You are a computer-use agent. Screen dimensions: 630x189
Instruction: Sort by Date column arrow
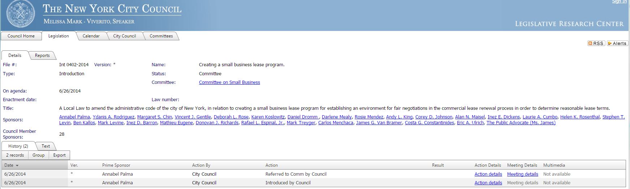pos(17,165)
